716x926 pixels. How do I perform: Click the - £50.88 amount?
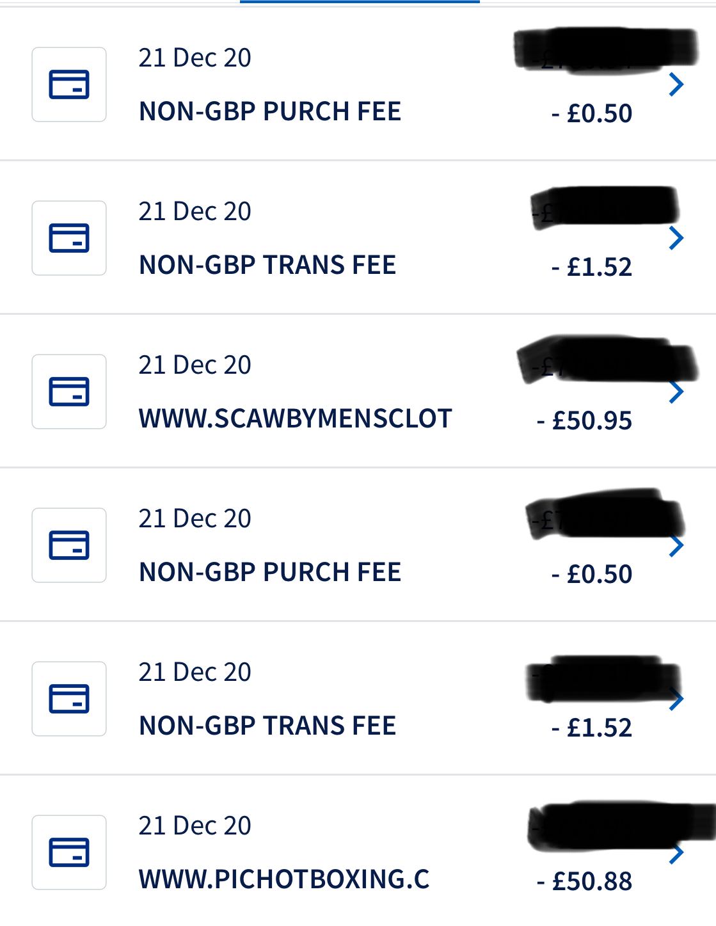(x=584, y=881)
